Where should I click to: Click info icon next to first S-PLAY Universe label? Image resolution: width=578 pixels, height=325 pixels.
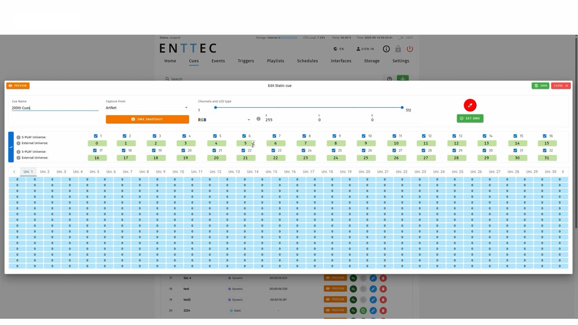tap(18, 137)
